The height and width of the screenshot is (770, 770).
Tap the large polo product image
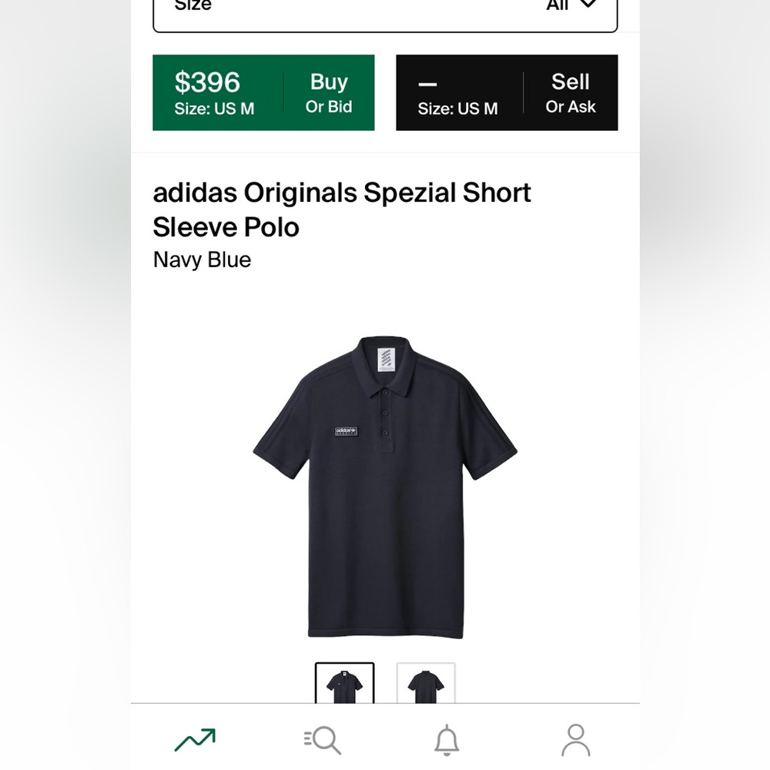pyautogui.click(x=387, y=485)
